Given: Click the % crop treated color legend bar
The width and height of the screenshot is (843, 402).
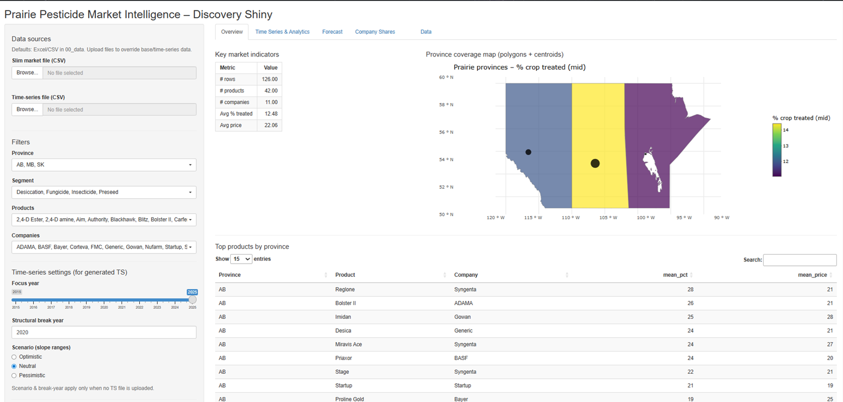Looking at the screenshot, I should click(776, 150).
